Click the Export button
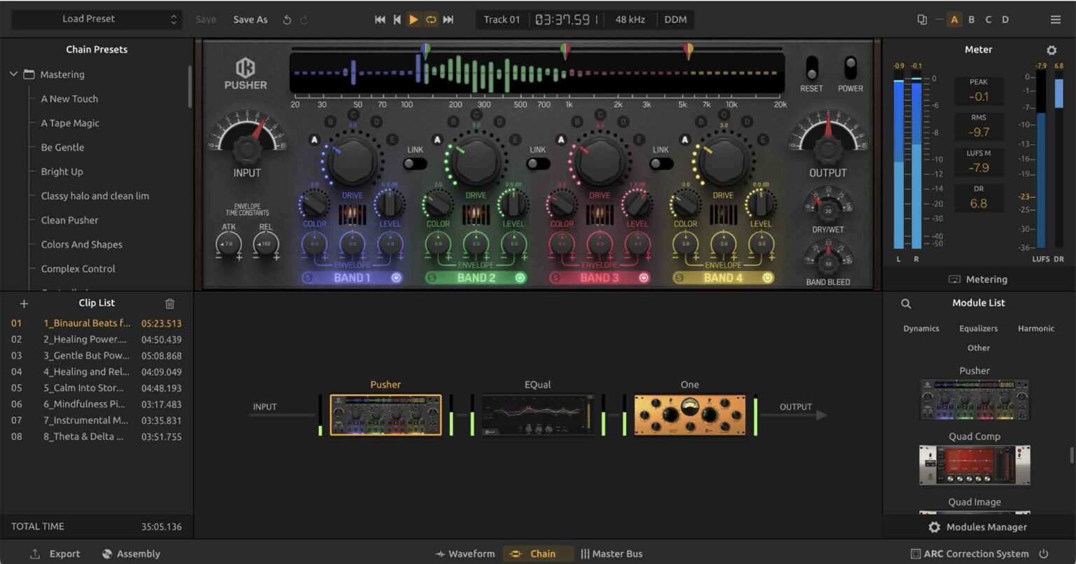Image resolution: width=1076 pixels, height=564 pixels. (x=55, y=553)
